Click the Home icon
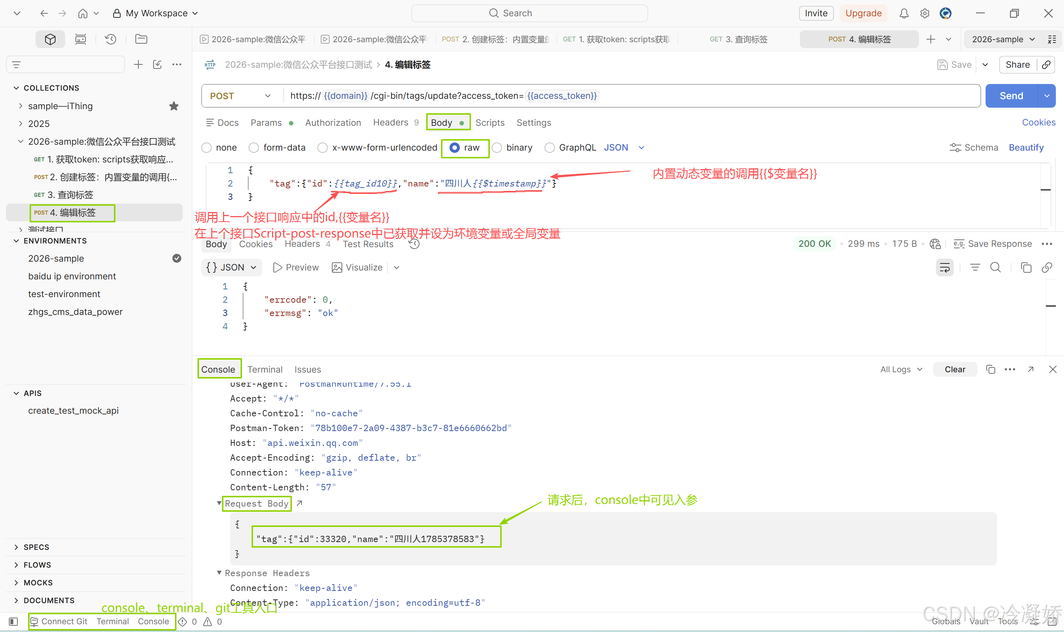This screenshot has width=1064, height=632. (83, 13)
